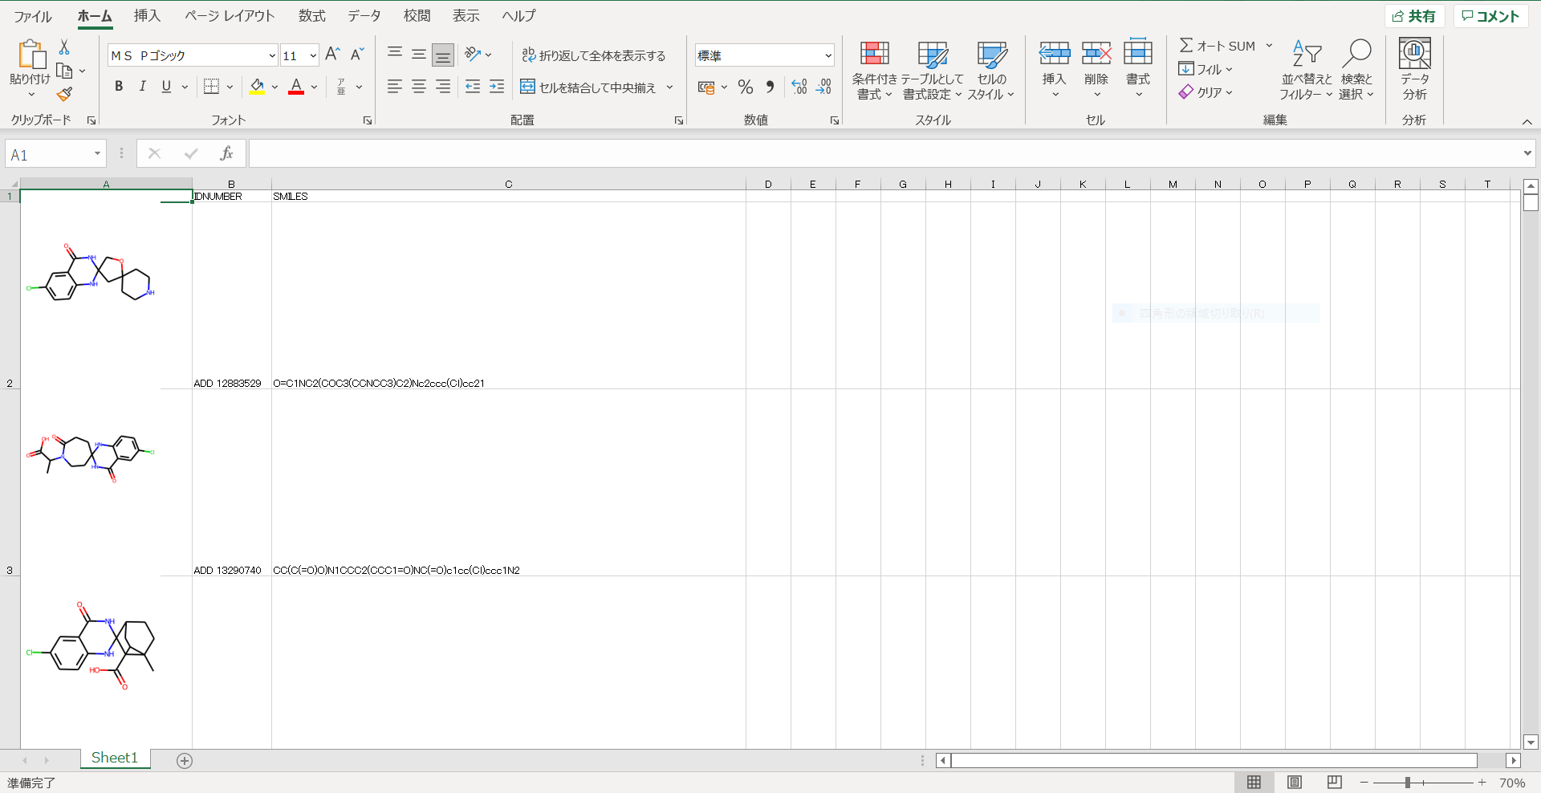The image size is (1541, 793).
Task: Open the File (ファイル) tab
Action: click(x=33, y=16)
